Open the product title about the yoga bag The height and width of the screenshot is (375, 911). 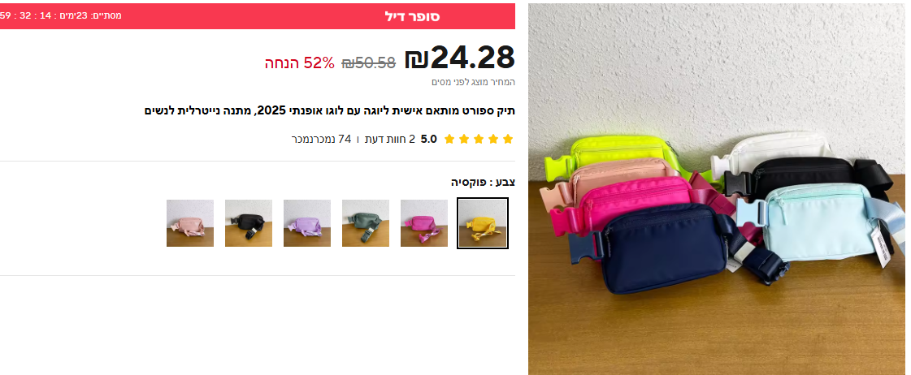(330, 110)
